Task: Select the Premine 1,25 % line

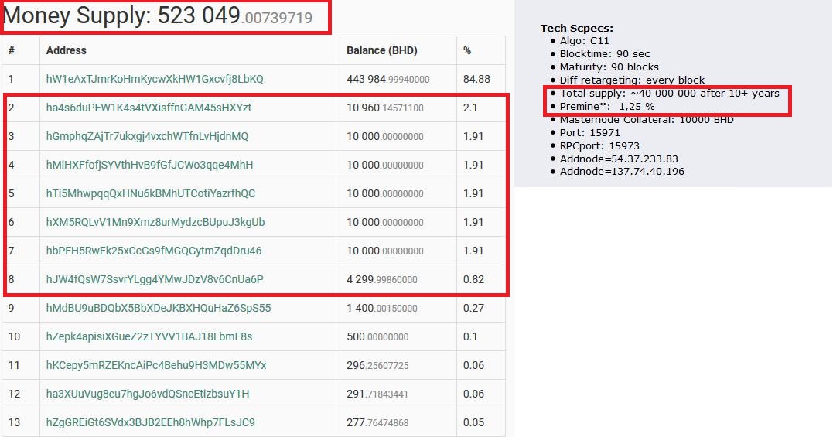Action: [x=607, y=107]
